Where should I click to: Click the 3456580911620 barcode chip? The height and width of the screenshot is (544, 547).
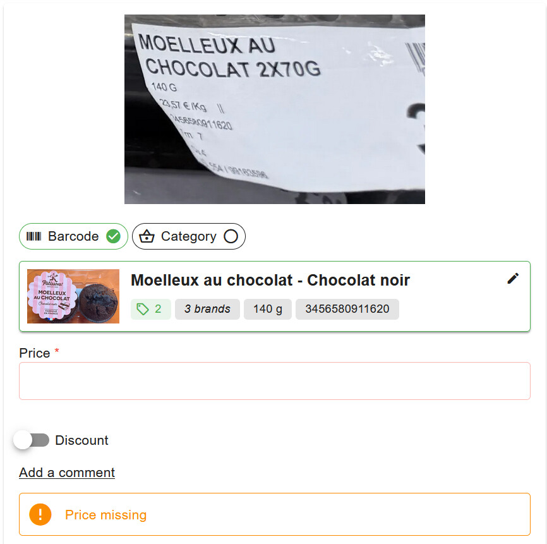point(347,309)
